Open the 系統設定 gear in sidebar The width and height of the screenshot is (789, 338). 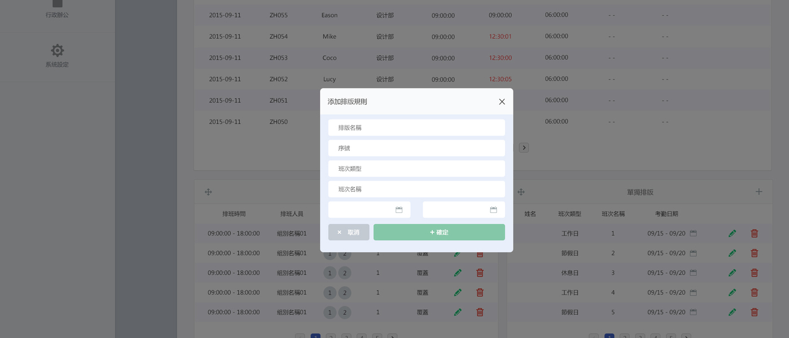coord(57,51)
